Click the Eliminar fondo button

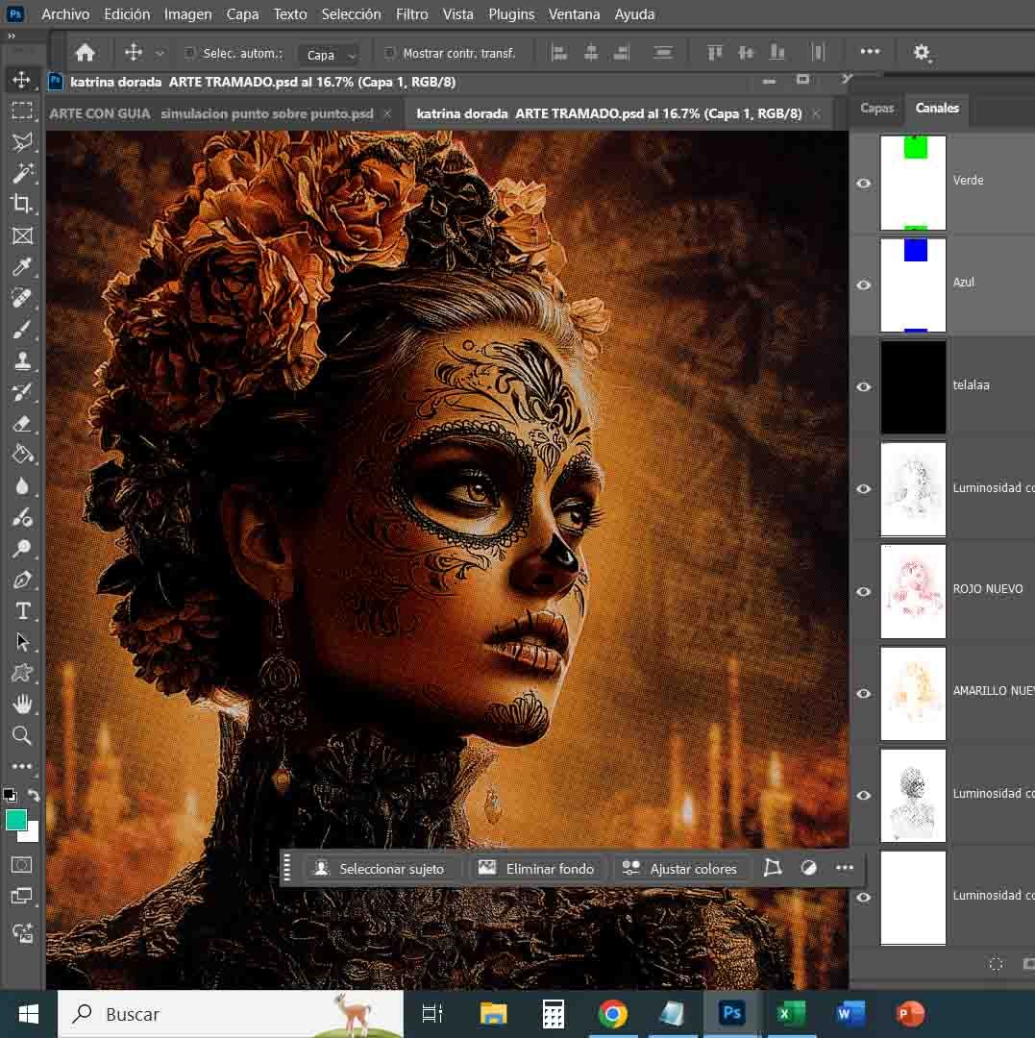coord(537,869)
